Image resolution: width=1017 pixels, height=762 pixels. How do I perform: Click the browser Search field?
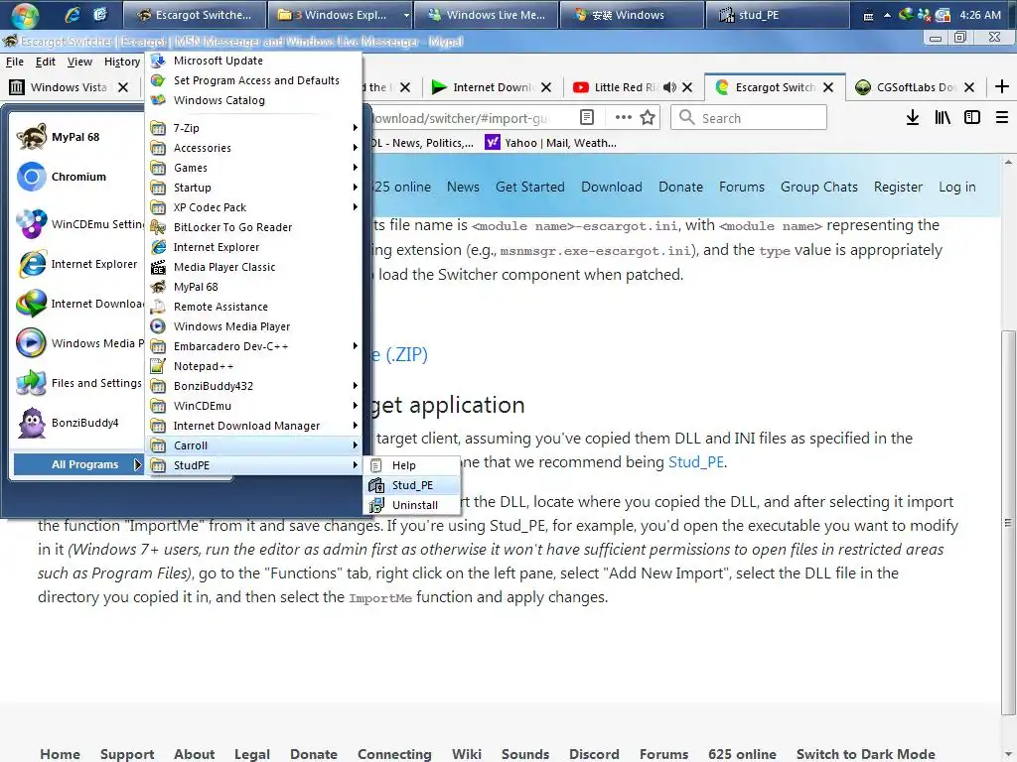tap(749, 118)
